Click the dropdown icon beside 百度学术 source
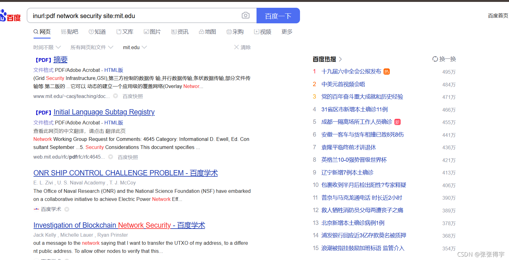The width and height of the screenshot is (509, 260). 67,209
